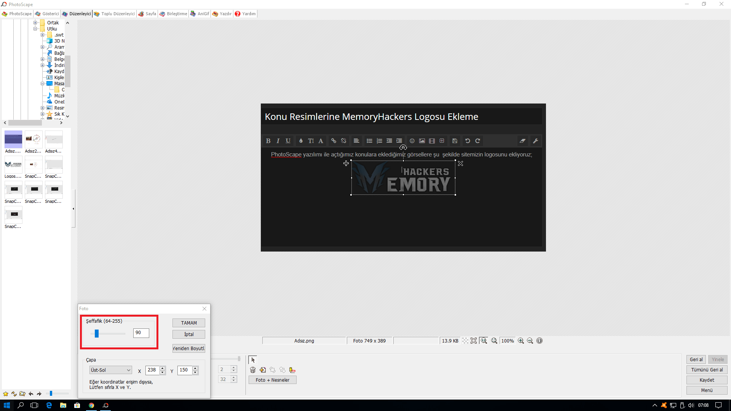This screenshot has height=411, width=731.
Task: Click the Foto + Nesneler button
Action: [273, 380]
